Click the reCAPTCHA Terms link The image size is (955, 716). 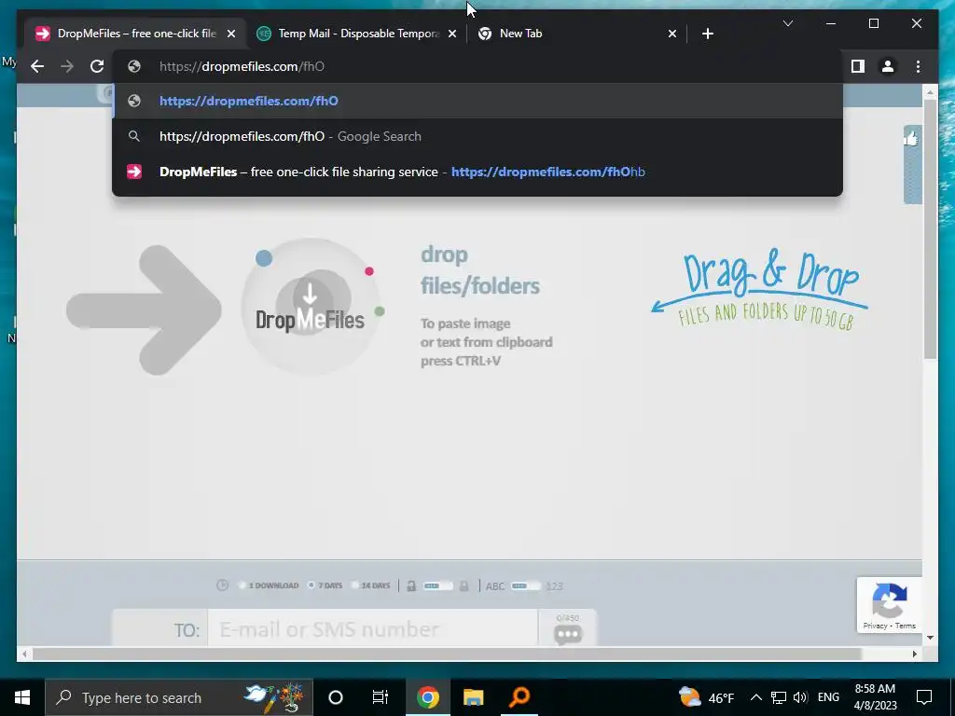[x=905, y=626]
